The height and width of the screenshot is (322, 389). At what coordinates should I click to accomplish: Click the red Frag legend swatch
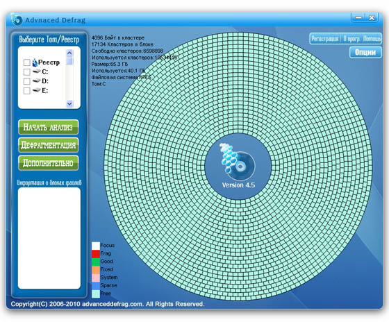96,253
